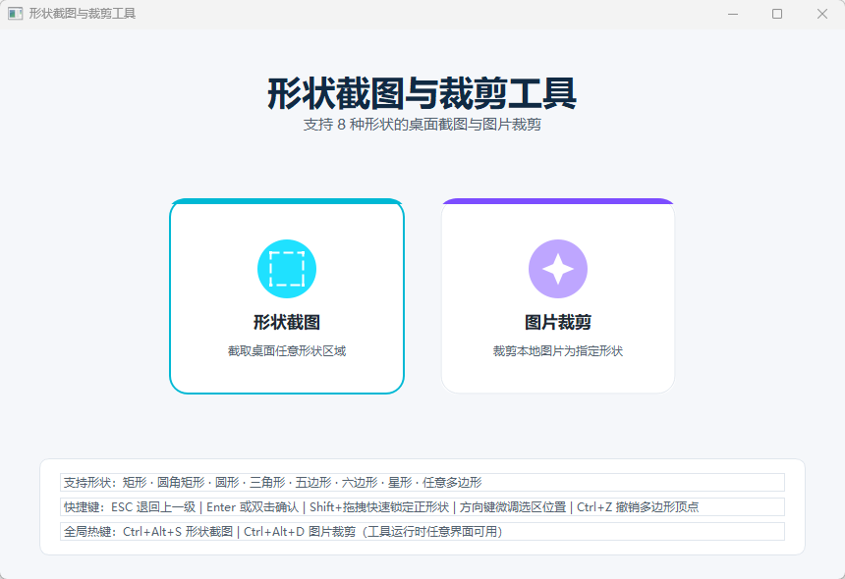Click the 形状截图 card title text
Image resolution: width=845 pixels, height=579 pixels.
[x=287, y=322]
